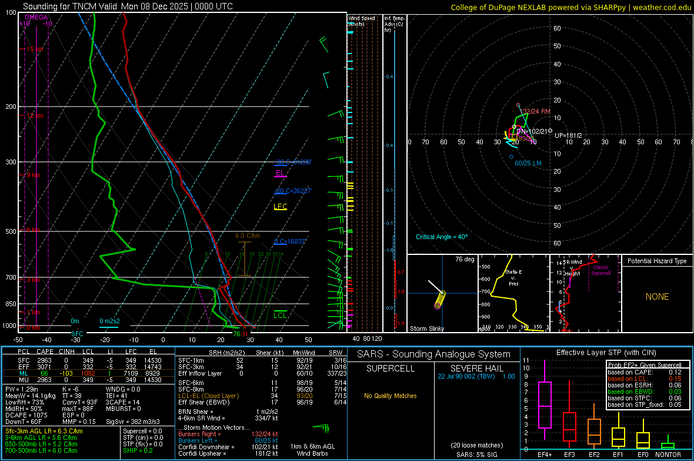The image size is (694, 461).
Task: Click the 60/25 LM hodograph label
Action: [x=528, y=163]
